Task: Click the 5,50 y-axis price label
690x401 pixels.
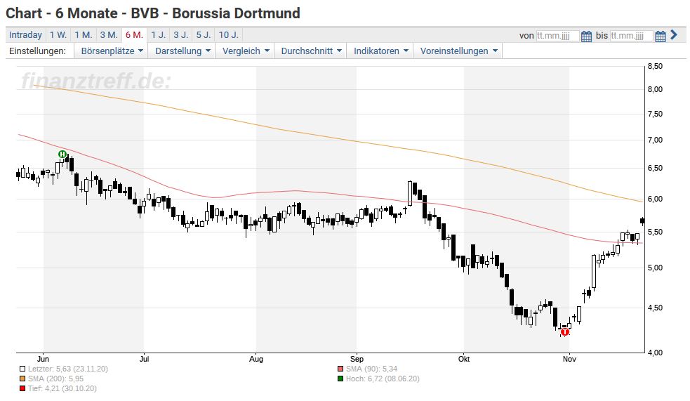Action: [x=655, y=232]
